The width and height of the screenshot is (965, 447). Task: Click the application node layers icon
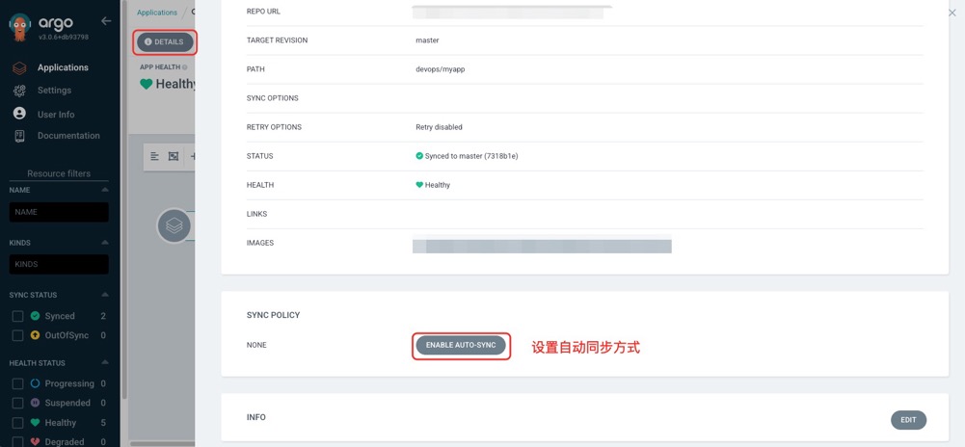[174, 225]
